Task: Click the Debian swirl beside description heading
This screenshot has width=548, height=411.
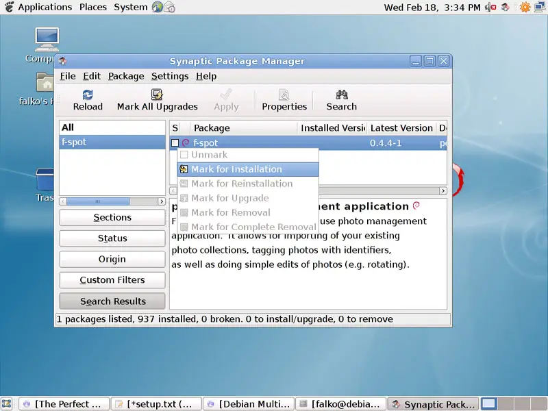Action: coord(416,206)
